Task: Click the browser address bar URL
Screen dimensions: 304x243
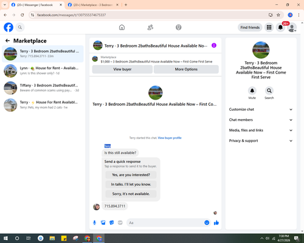Action: [x=71, y=15]
